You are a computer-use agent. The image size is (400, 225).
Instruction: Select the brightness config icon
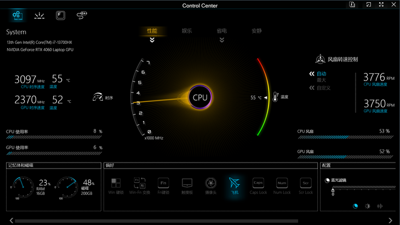[x=368, y=206]
